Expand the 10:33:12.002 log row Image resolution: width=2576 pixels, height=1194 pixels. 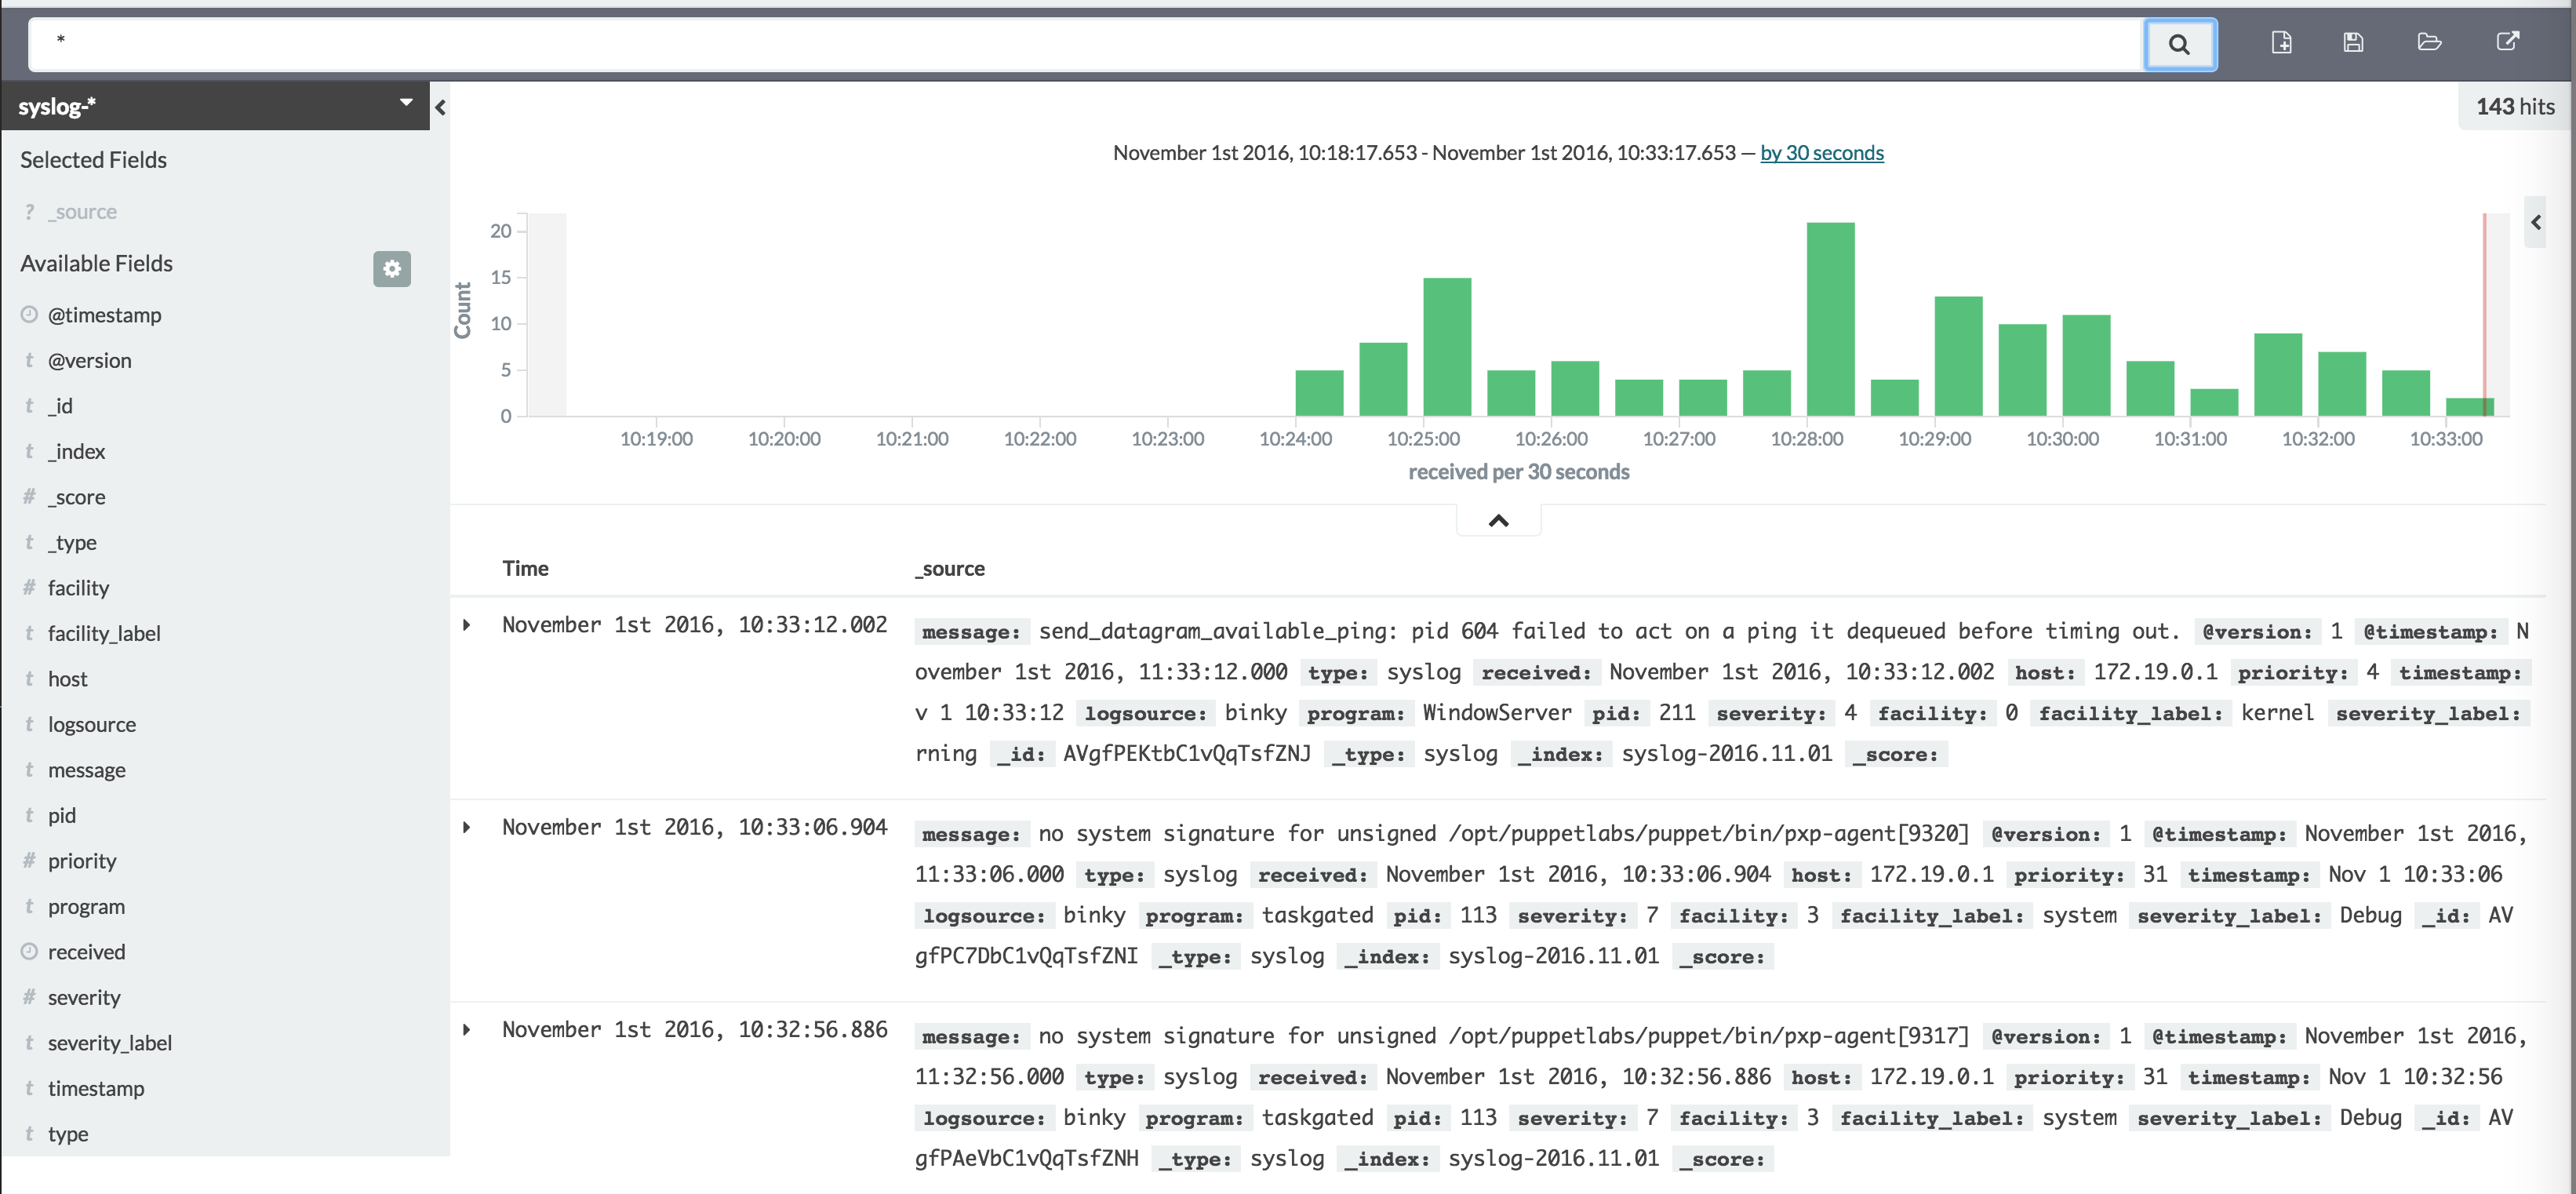[467, 625]
